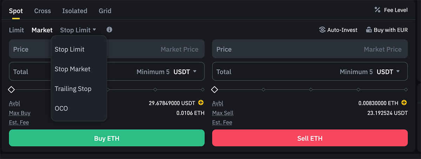Click the Auto-Invest icon
The image size is (421, 159).
[322, 30]
